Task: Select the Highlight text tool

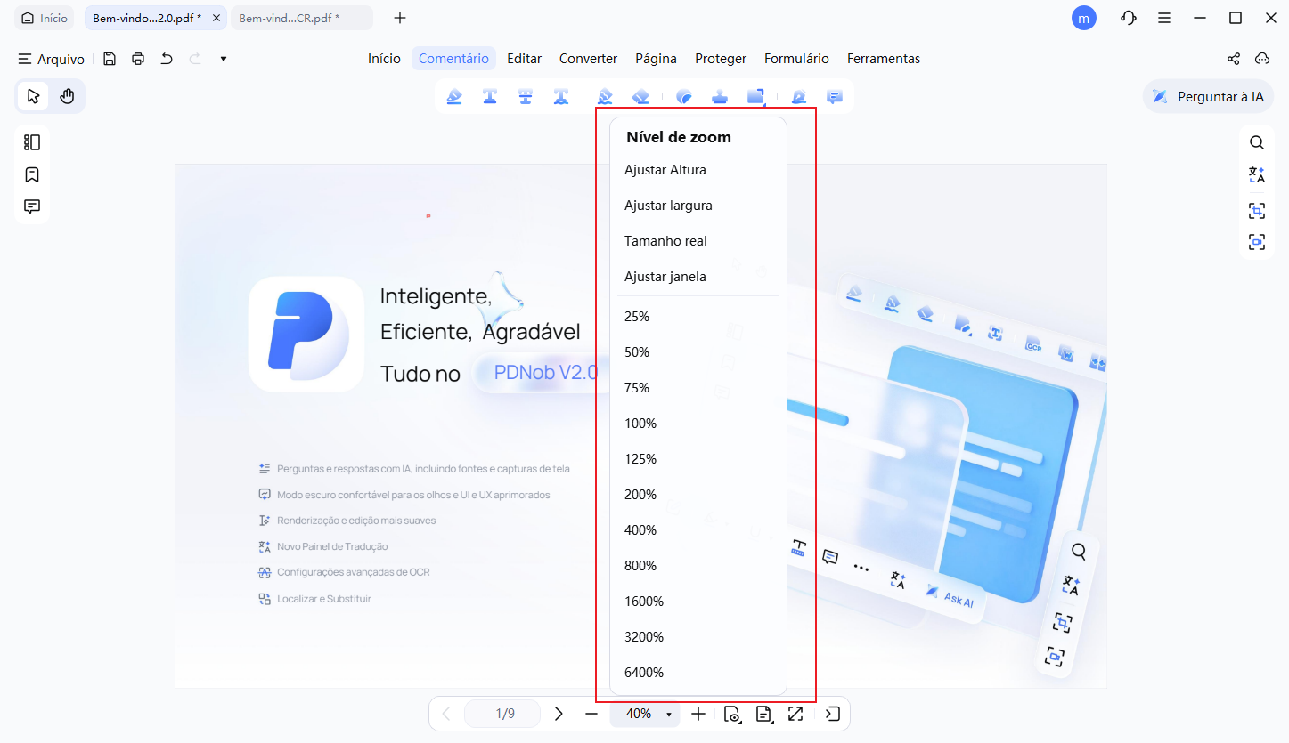Action: click(x=454, y=96)
